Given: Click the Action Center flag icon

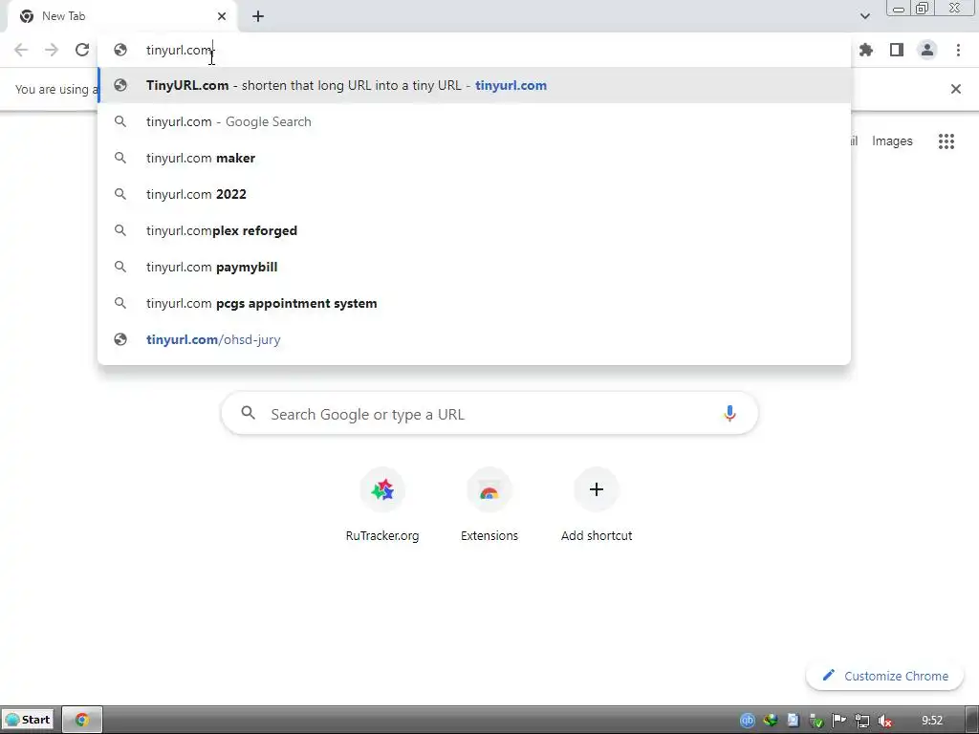Looking at the screenshot, I should (x=839, y=721).
